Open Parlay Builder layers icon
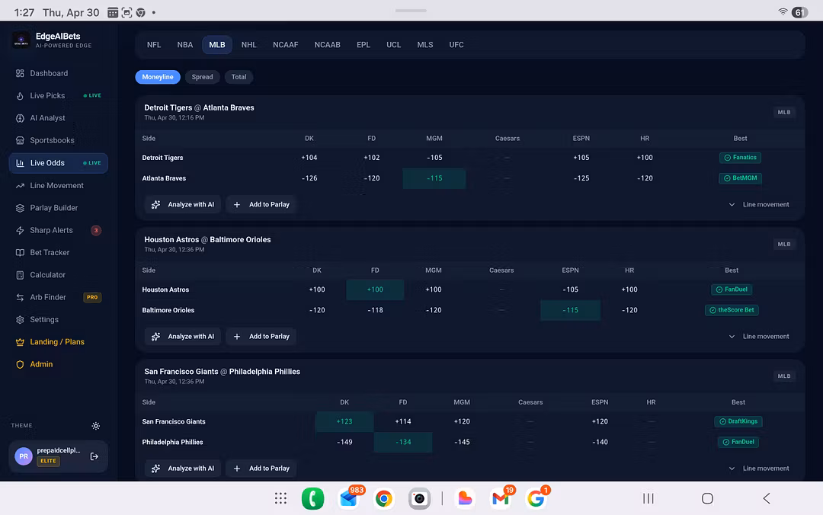 (20, 208)
